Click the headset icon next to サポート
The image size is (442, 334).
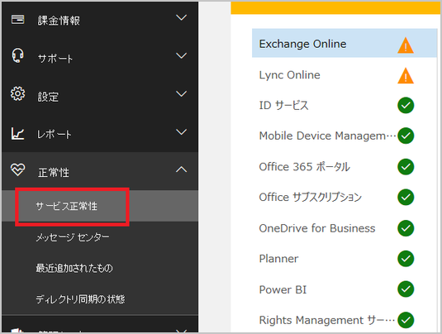pos(17,55)
